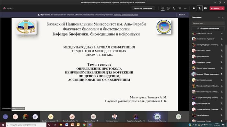Show the participants panel icon in toolbar
The height and width of the screenshot is (127, 227).
[162, 8]
